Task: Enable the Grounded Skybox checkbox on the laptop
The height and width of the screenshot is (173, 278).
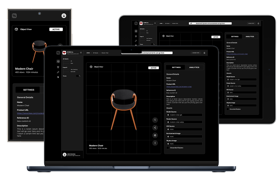Action: pos(168,148)
